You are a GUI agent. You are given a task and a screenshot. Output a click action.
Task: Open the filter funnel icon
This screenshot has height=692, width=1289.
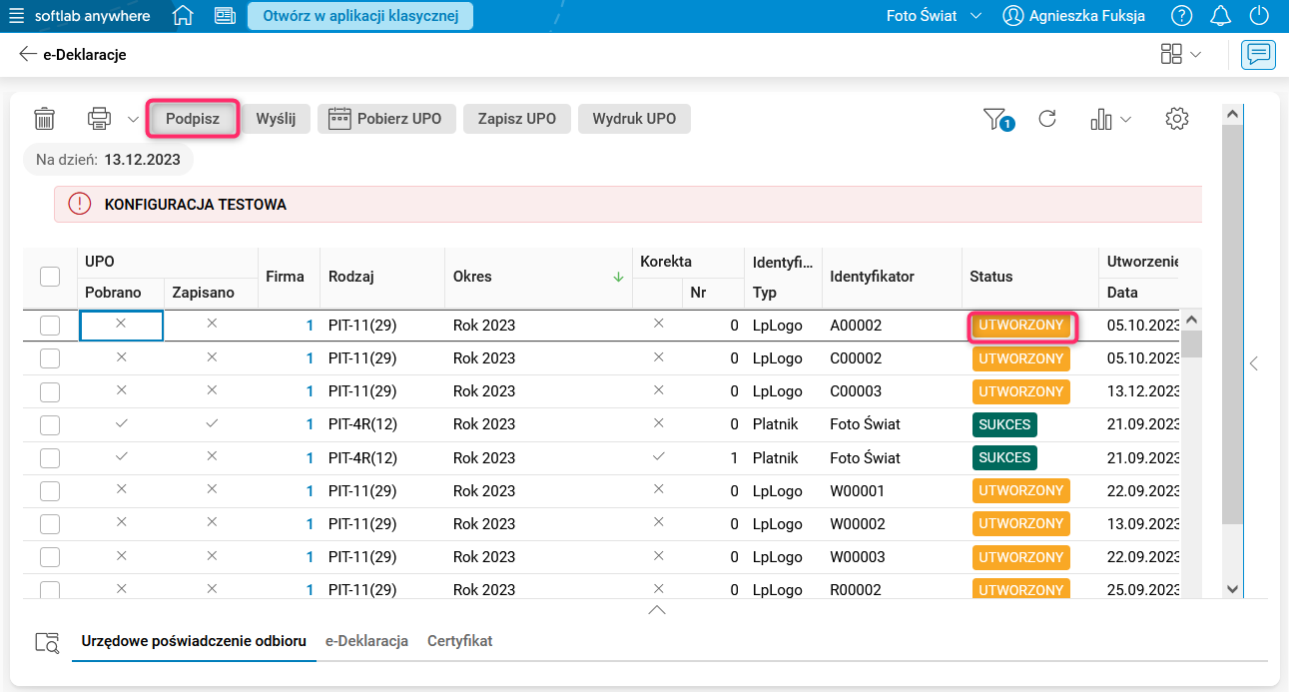pos(995,119)
